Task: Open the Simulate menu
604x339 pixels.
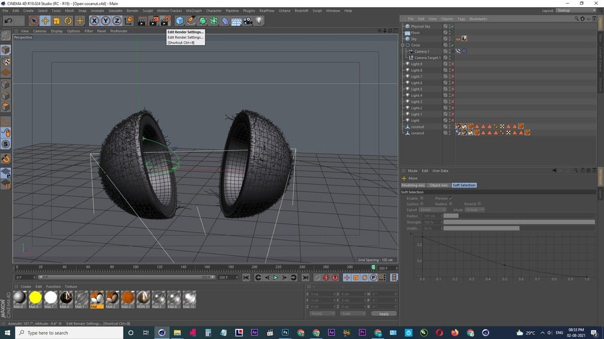Action: pos(115,11)
